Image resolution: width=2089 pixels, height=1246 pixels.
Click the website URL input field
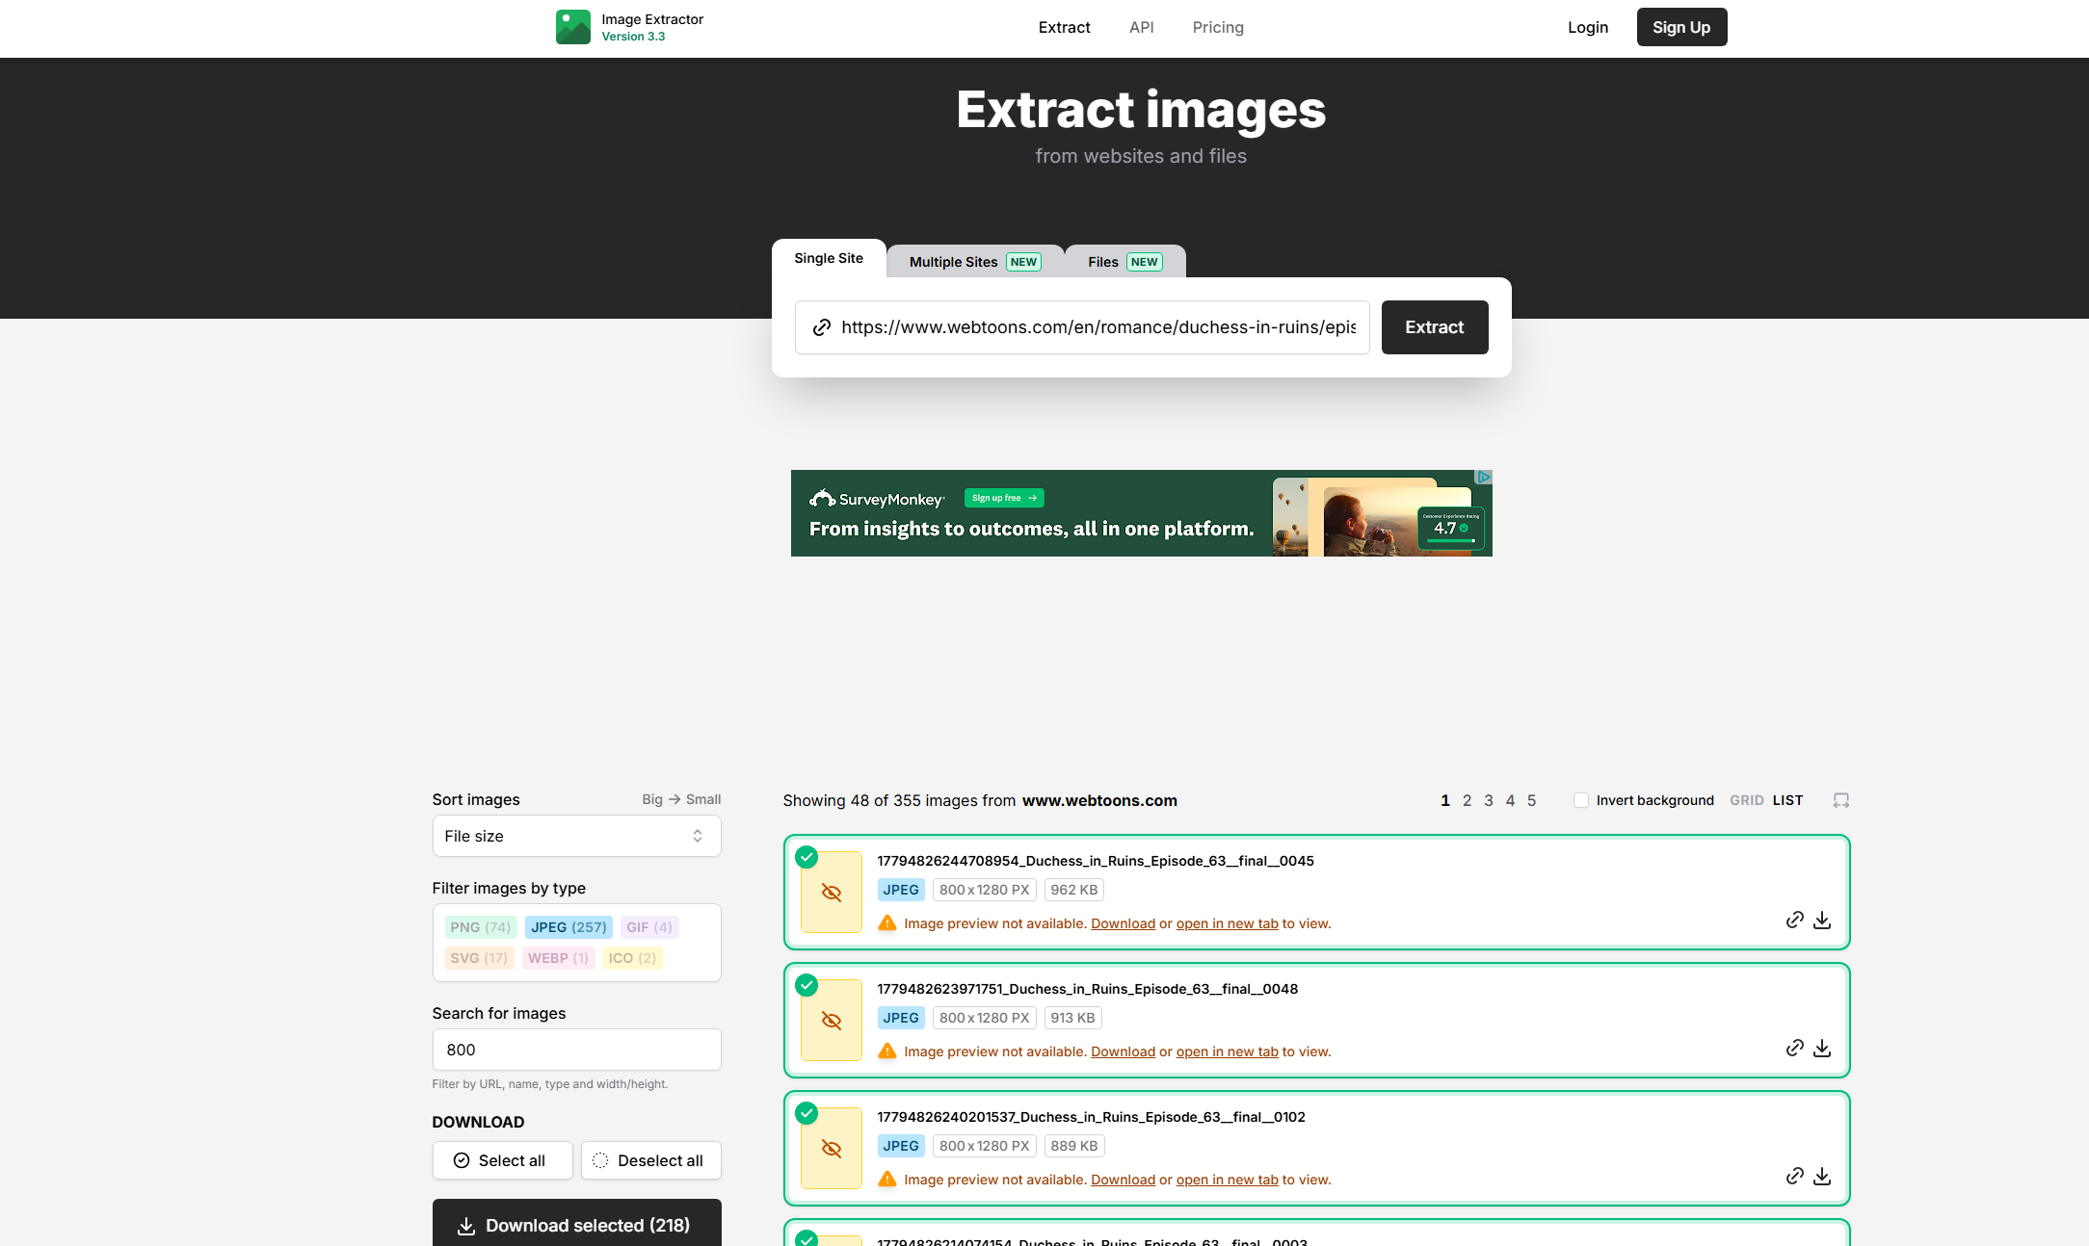click(1082, 327)
